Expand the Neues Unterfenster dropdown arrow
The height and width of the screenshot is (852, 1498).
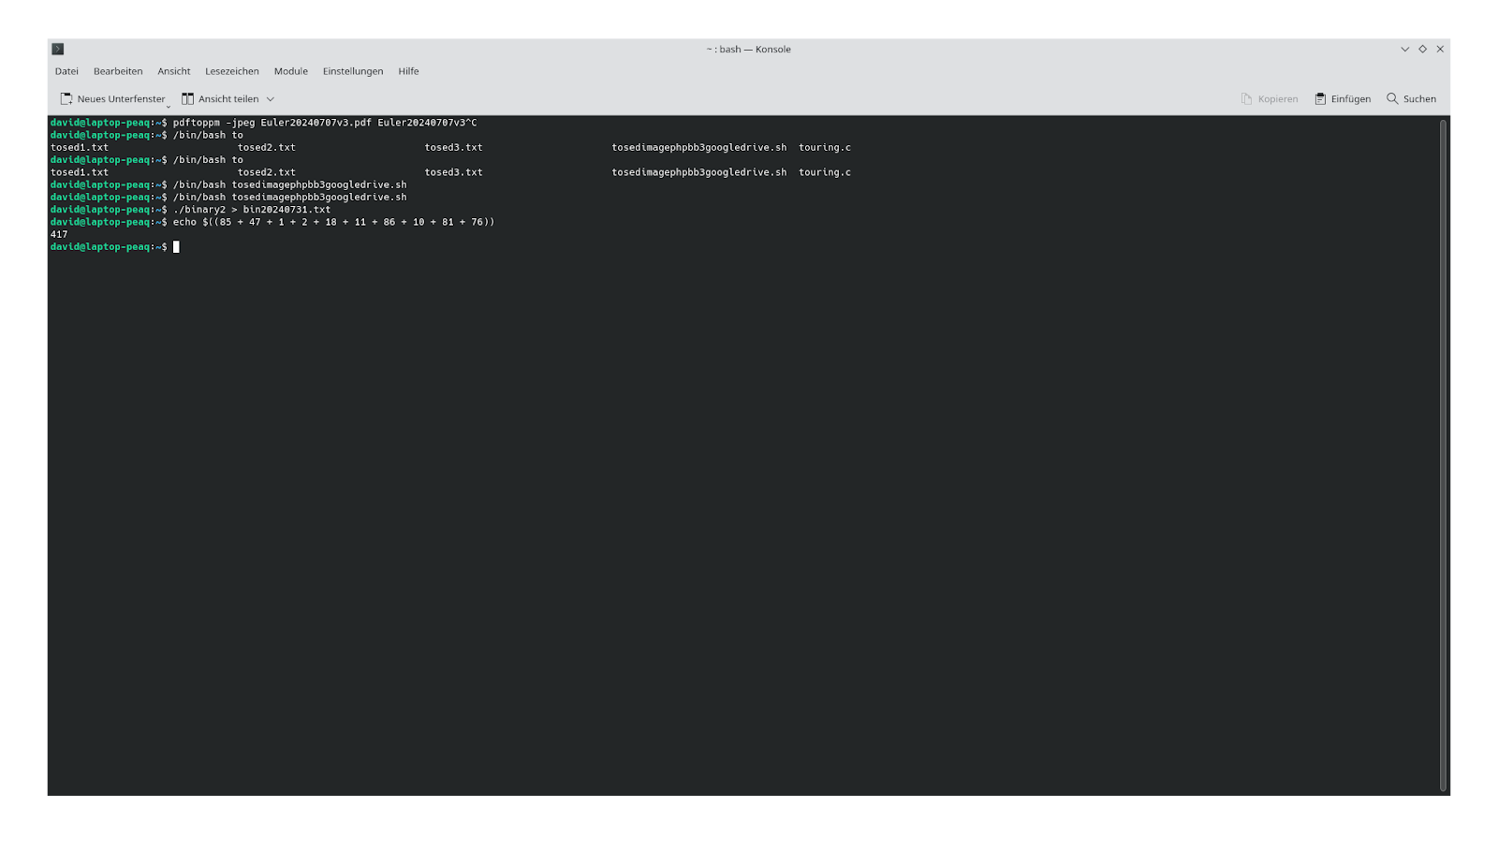(x=169, y=106)
